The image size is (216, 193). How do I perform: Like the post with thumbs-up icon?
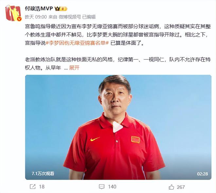click(171, 187)
